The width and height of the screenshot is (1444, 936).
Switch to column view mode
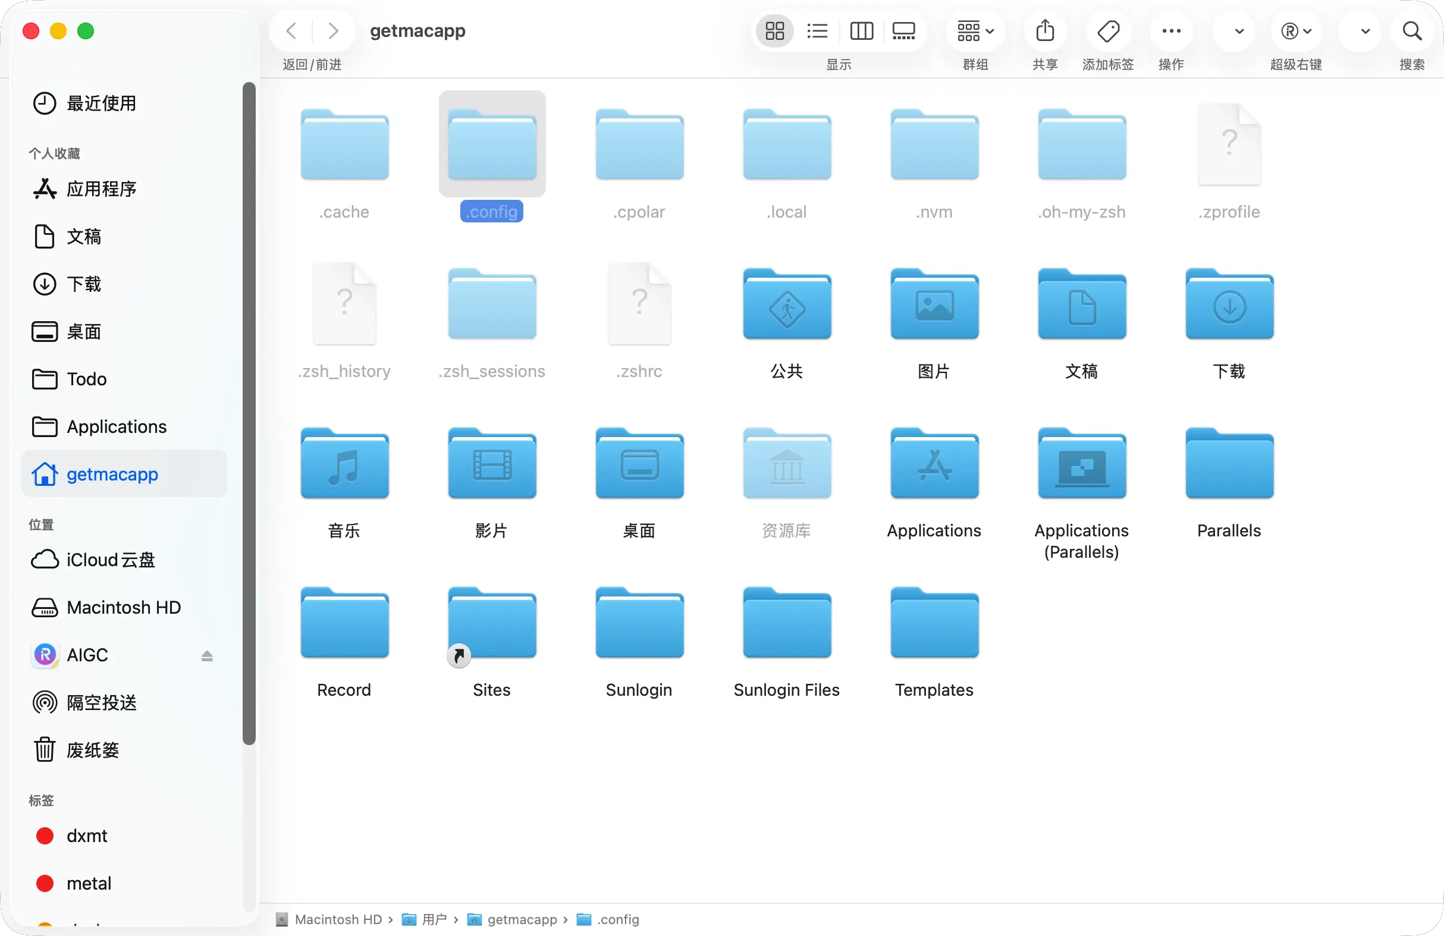click(861, 31)
